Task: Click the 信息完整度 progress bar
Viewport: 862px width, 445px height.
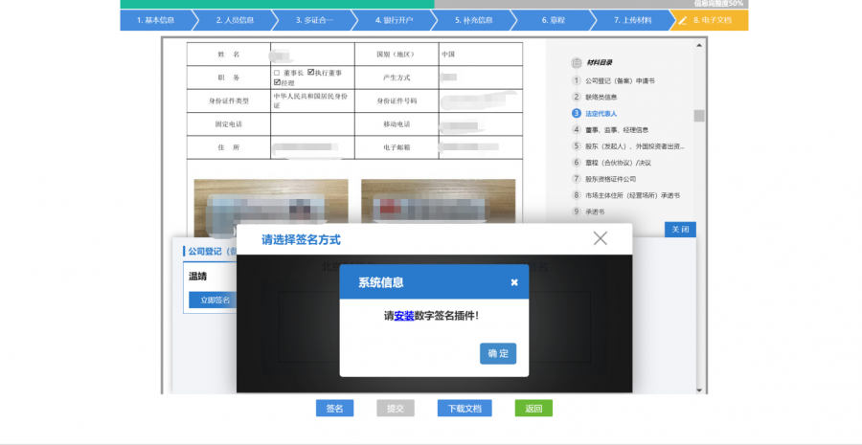Action: 434,4
